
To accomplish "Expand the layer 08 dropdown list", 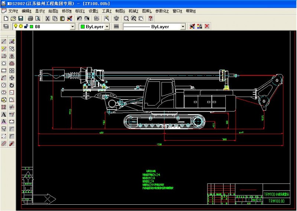I will (x=73, y=27).
